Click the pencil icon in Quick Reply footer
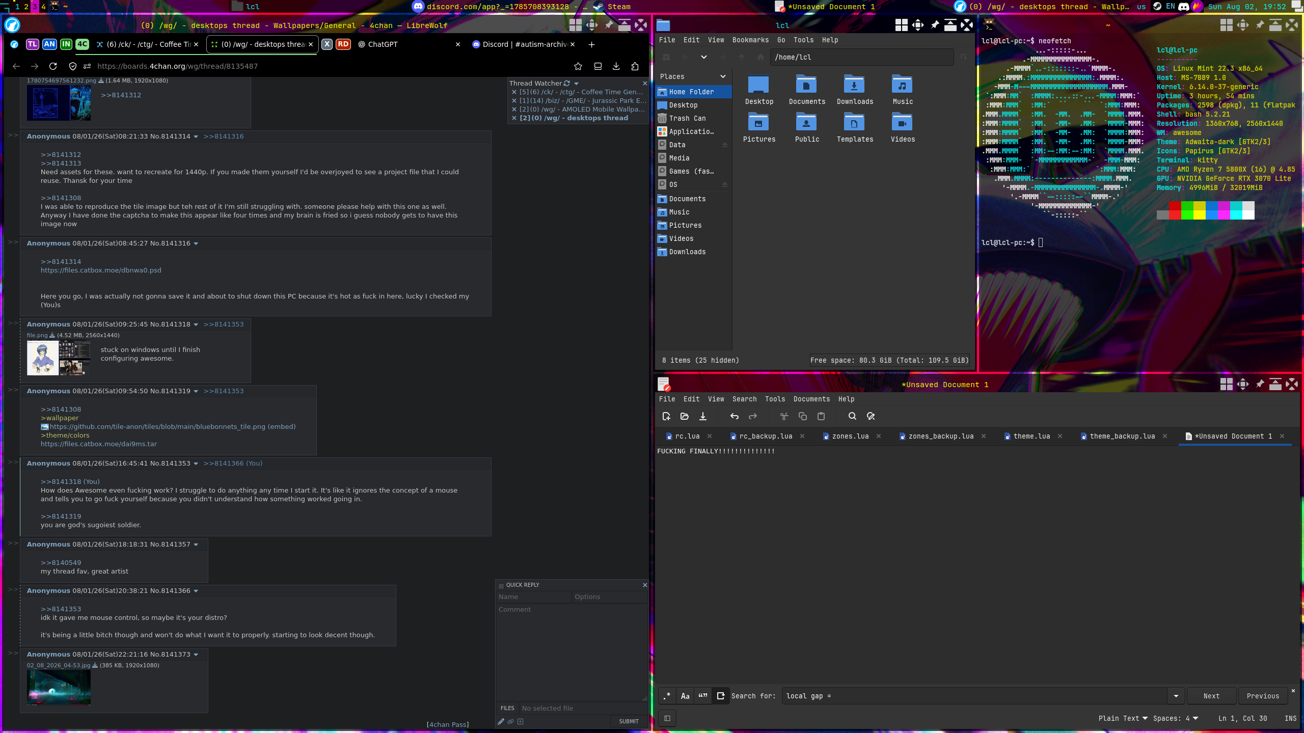This screenshot has height=733, width=1304. 501,721
